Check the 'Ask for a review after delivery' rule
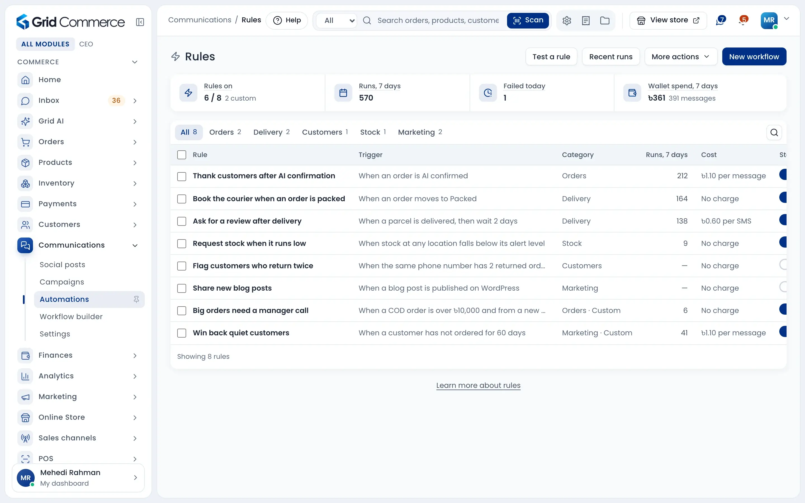Screen dimensions: 805x503 click(x=182, y=221)
